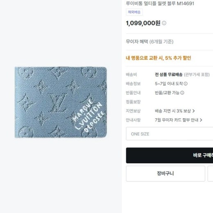
Task: Click the 5~7일 이내 도착 text
Action: pyautogui.click(x=169, y=84)
